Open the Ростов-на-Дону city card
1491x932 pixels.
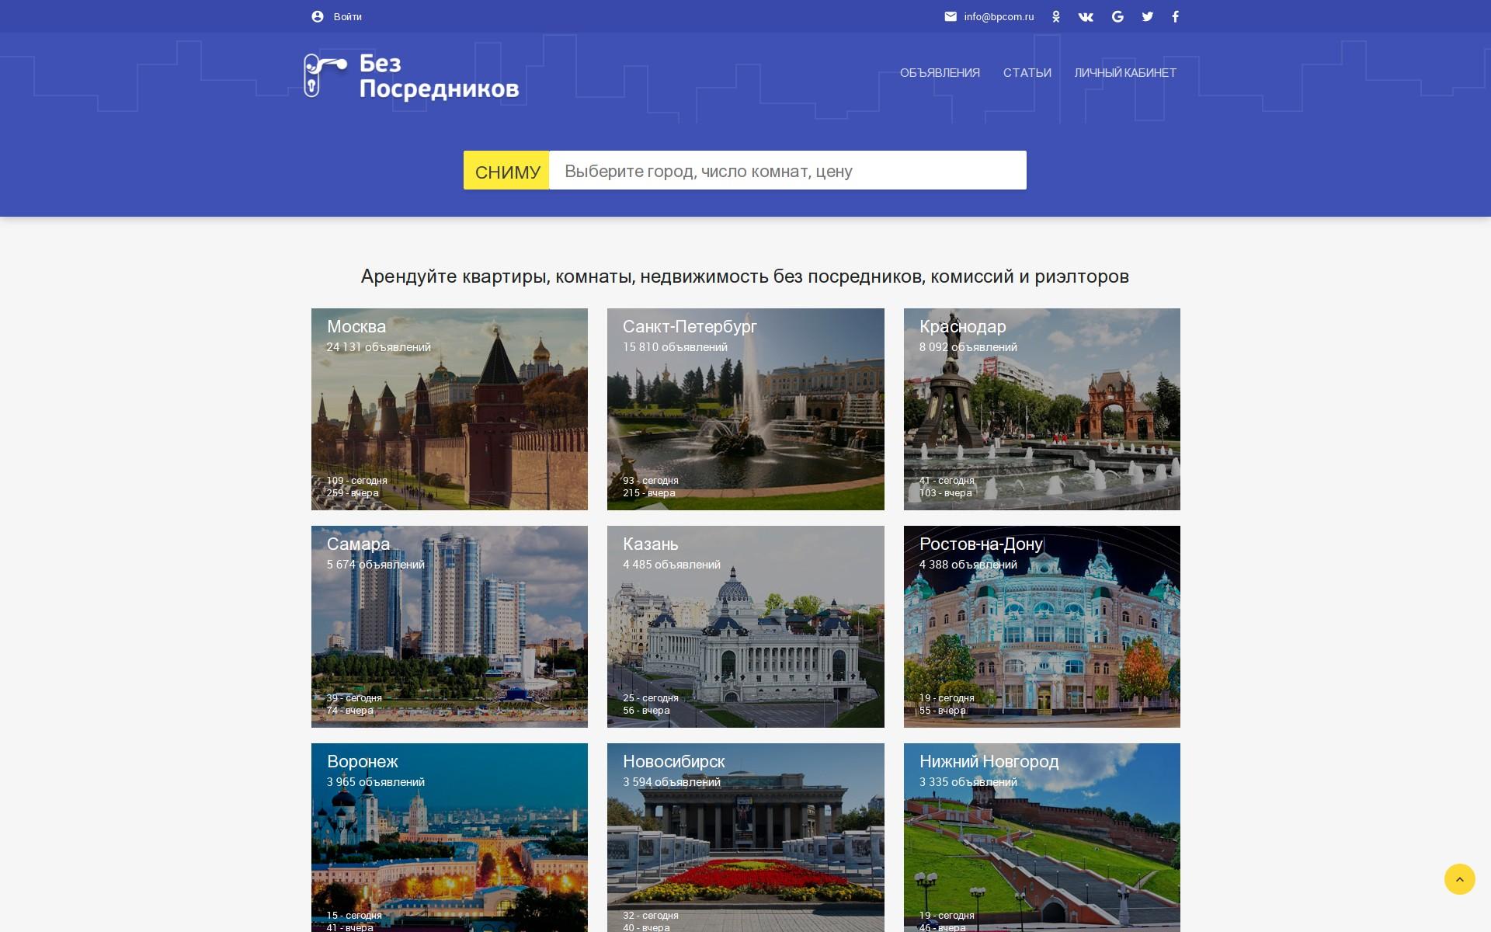point(1041,627)
